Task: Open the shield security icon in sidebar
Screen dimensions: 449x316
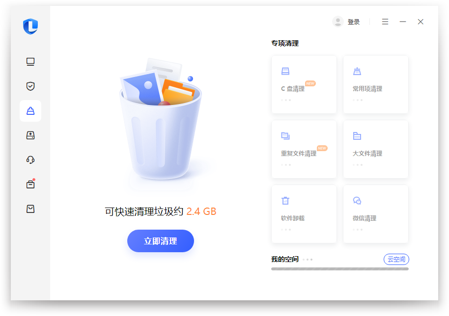Action: pos(30,86)
